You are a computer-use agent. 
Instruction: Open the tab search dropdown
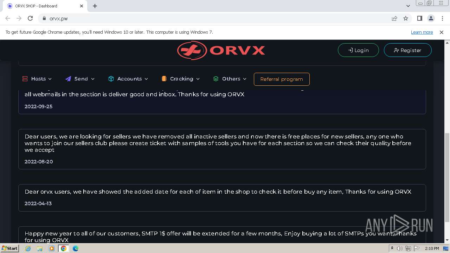tap(408, 6)
